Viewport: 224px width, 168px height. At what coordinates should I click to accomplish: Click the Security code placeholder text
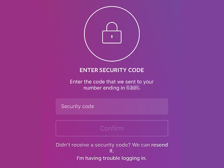click(78, 106)
